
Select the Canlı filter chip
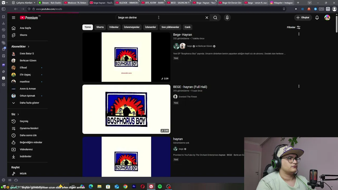(187, 27)
